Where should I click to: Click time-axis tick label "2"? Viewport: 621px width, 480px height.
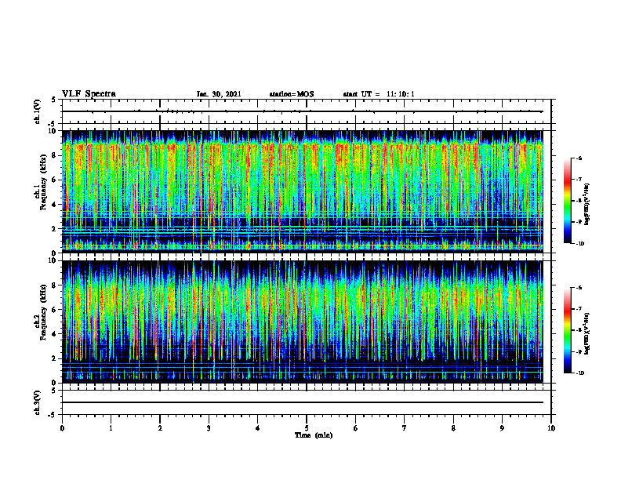160,428
